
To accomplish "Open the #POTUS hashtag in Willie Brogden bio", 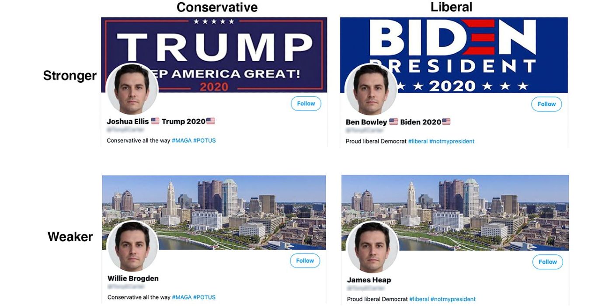I will [x=205, y=297].
